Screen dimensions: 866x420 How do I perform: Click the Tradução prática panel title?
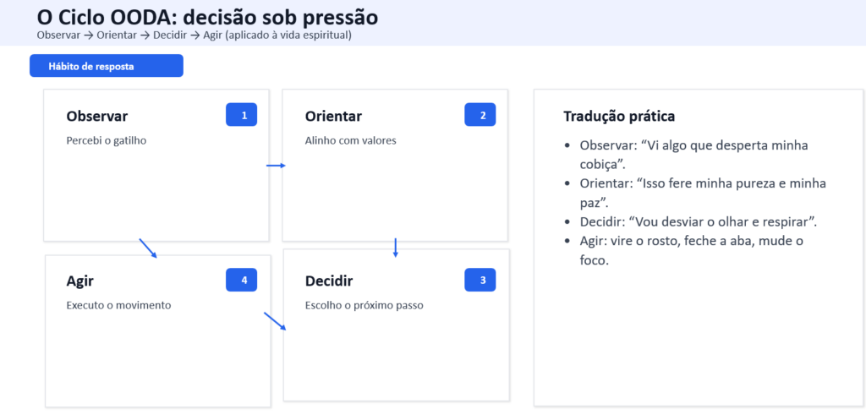pyautogui.click(x=619, y=117)
